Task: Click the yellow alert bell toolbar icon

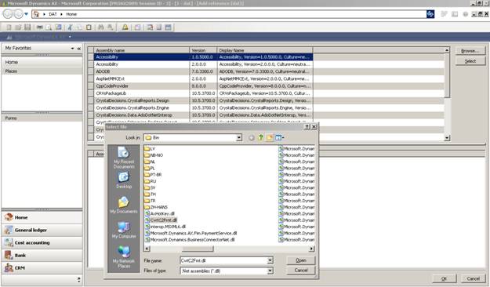Action: [125, 27]
